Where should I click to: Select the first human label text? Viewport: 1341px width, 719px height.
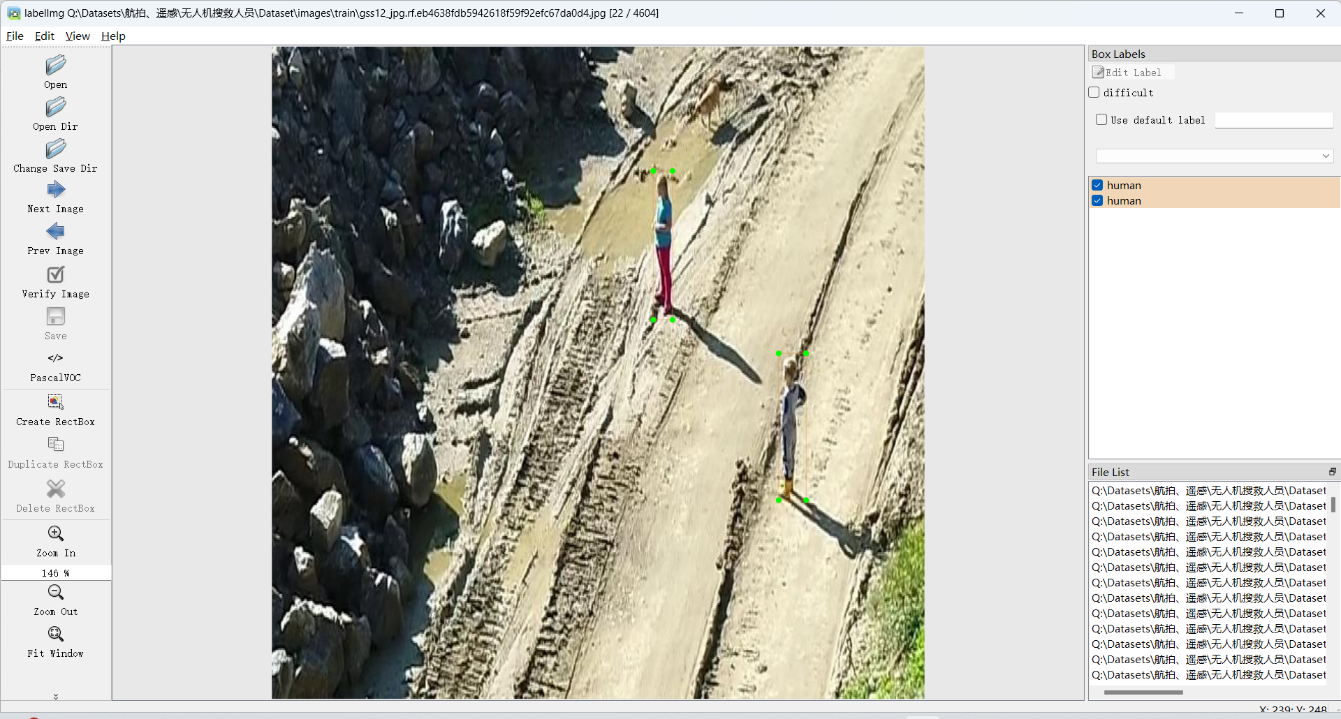(1124, 185)
